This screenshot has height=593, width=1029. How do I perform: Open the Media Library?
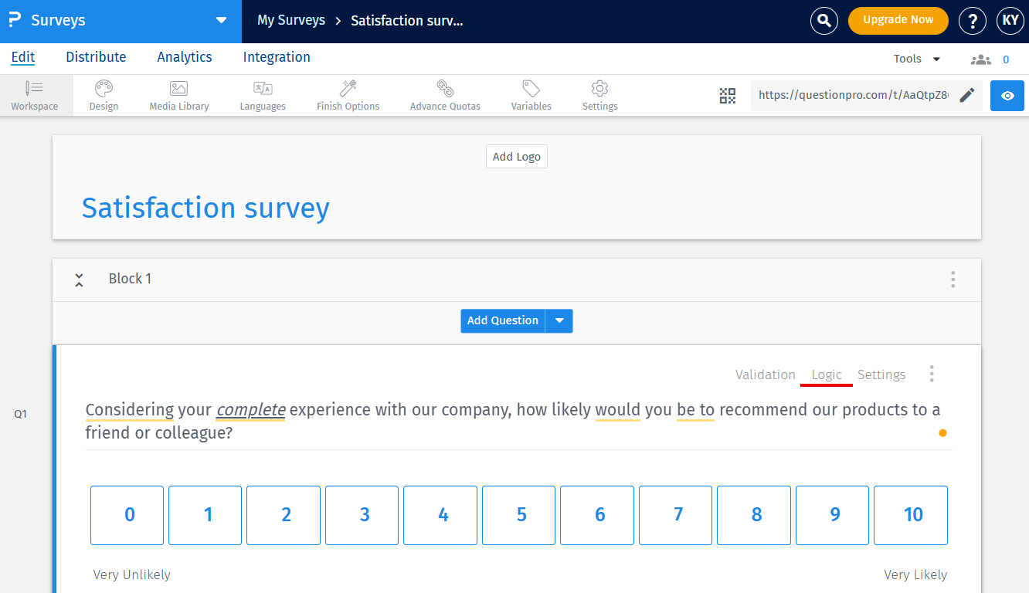(178, 95)
